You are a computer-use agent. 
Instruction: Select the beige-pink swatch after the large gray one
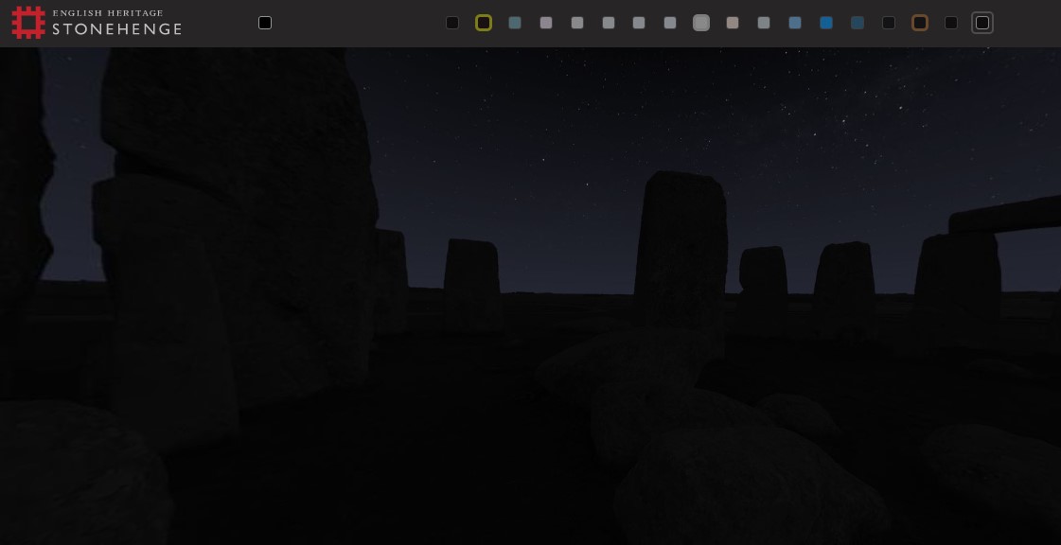click(733, 23)
